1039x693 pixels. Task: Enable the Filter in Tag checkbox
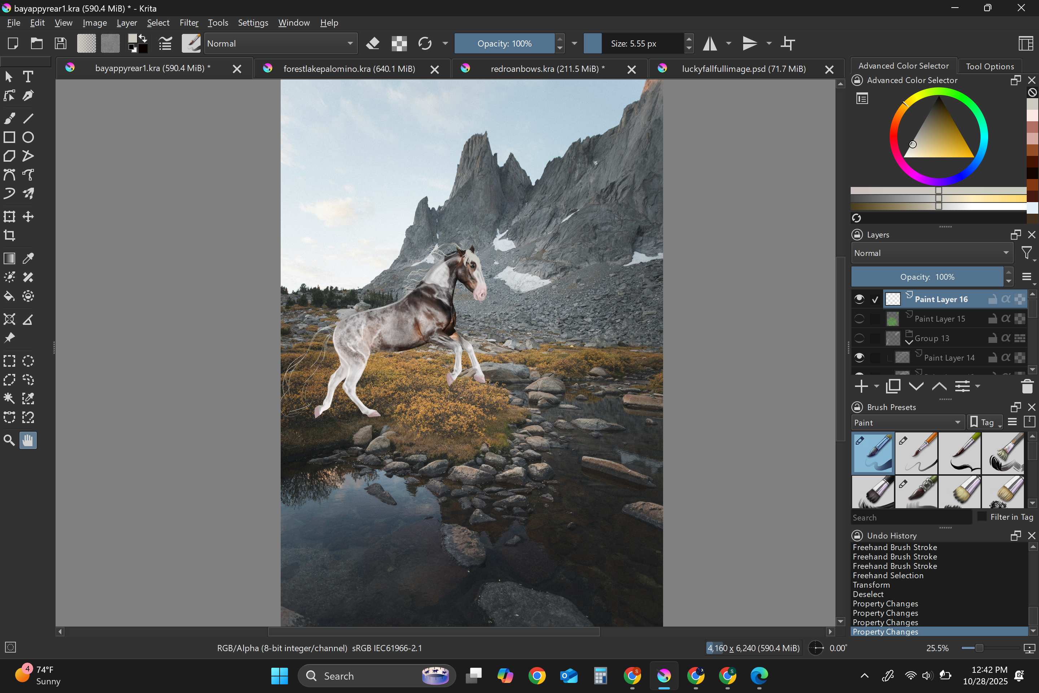coord(982,517)
